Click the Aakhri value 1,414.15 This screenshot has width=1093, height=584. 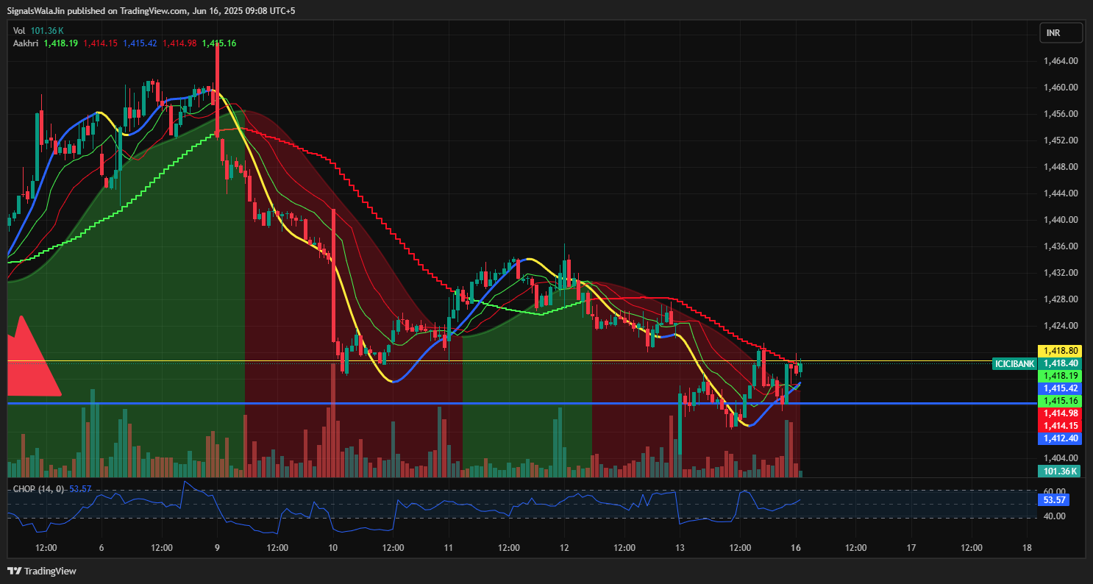coord(101,43)
